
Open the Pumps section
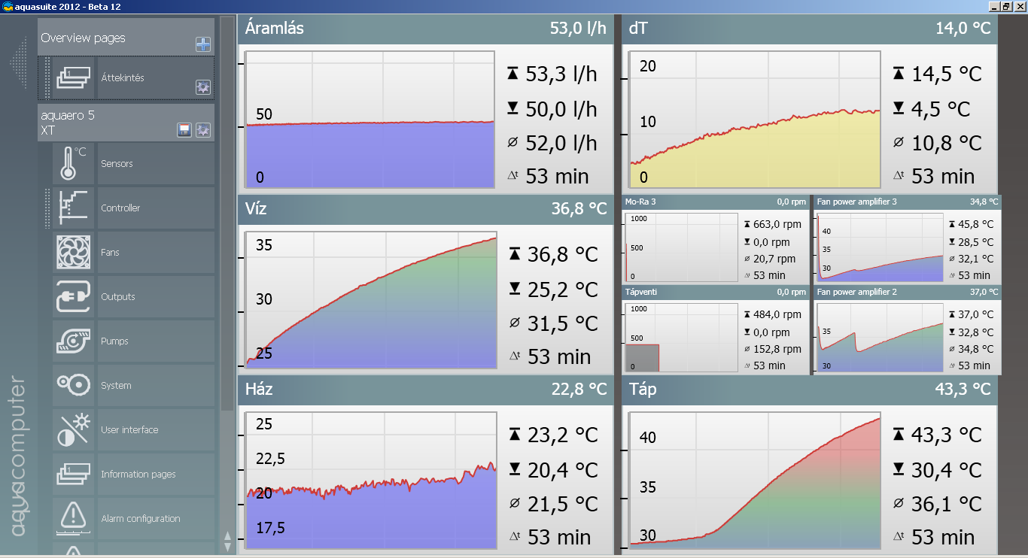[x=156, y=341]
